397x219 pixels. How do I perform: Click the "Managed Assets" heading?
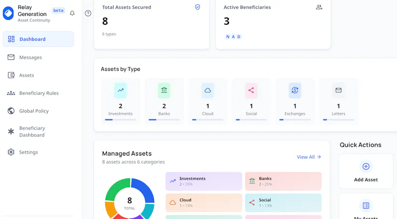[127, 154]
